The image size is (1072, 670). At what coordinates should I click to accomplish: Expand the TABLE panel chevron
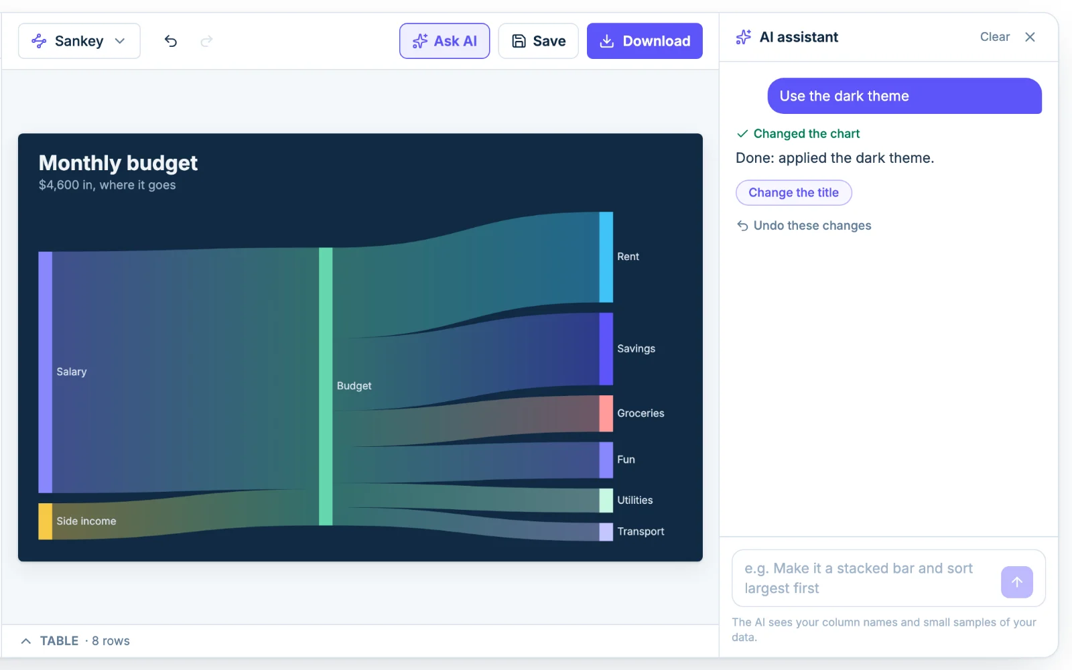tap(25, 641)
